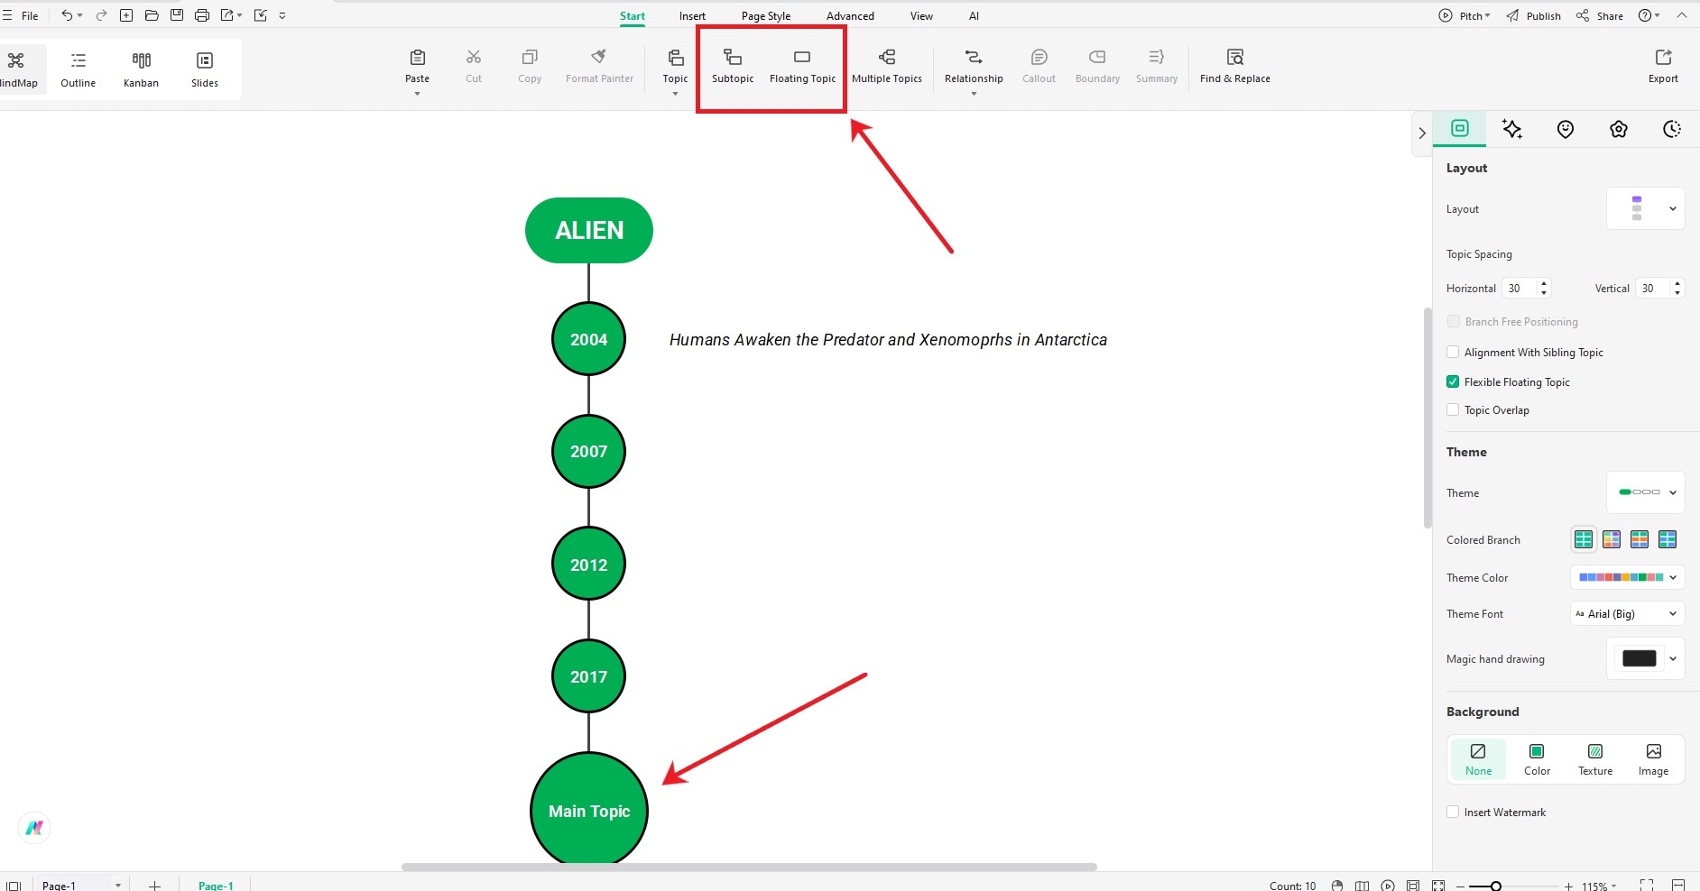Switch to Kanban view mode

pos(141,69)
